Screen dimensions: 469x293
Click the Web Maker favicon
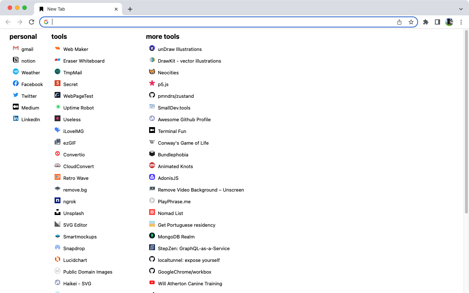pyautogui.click(x=58, y=48)
